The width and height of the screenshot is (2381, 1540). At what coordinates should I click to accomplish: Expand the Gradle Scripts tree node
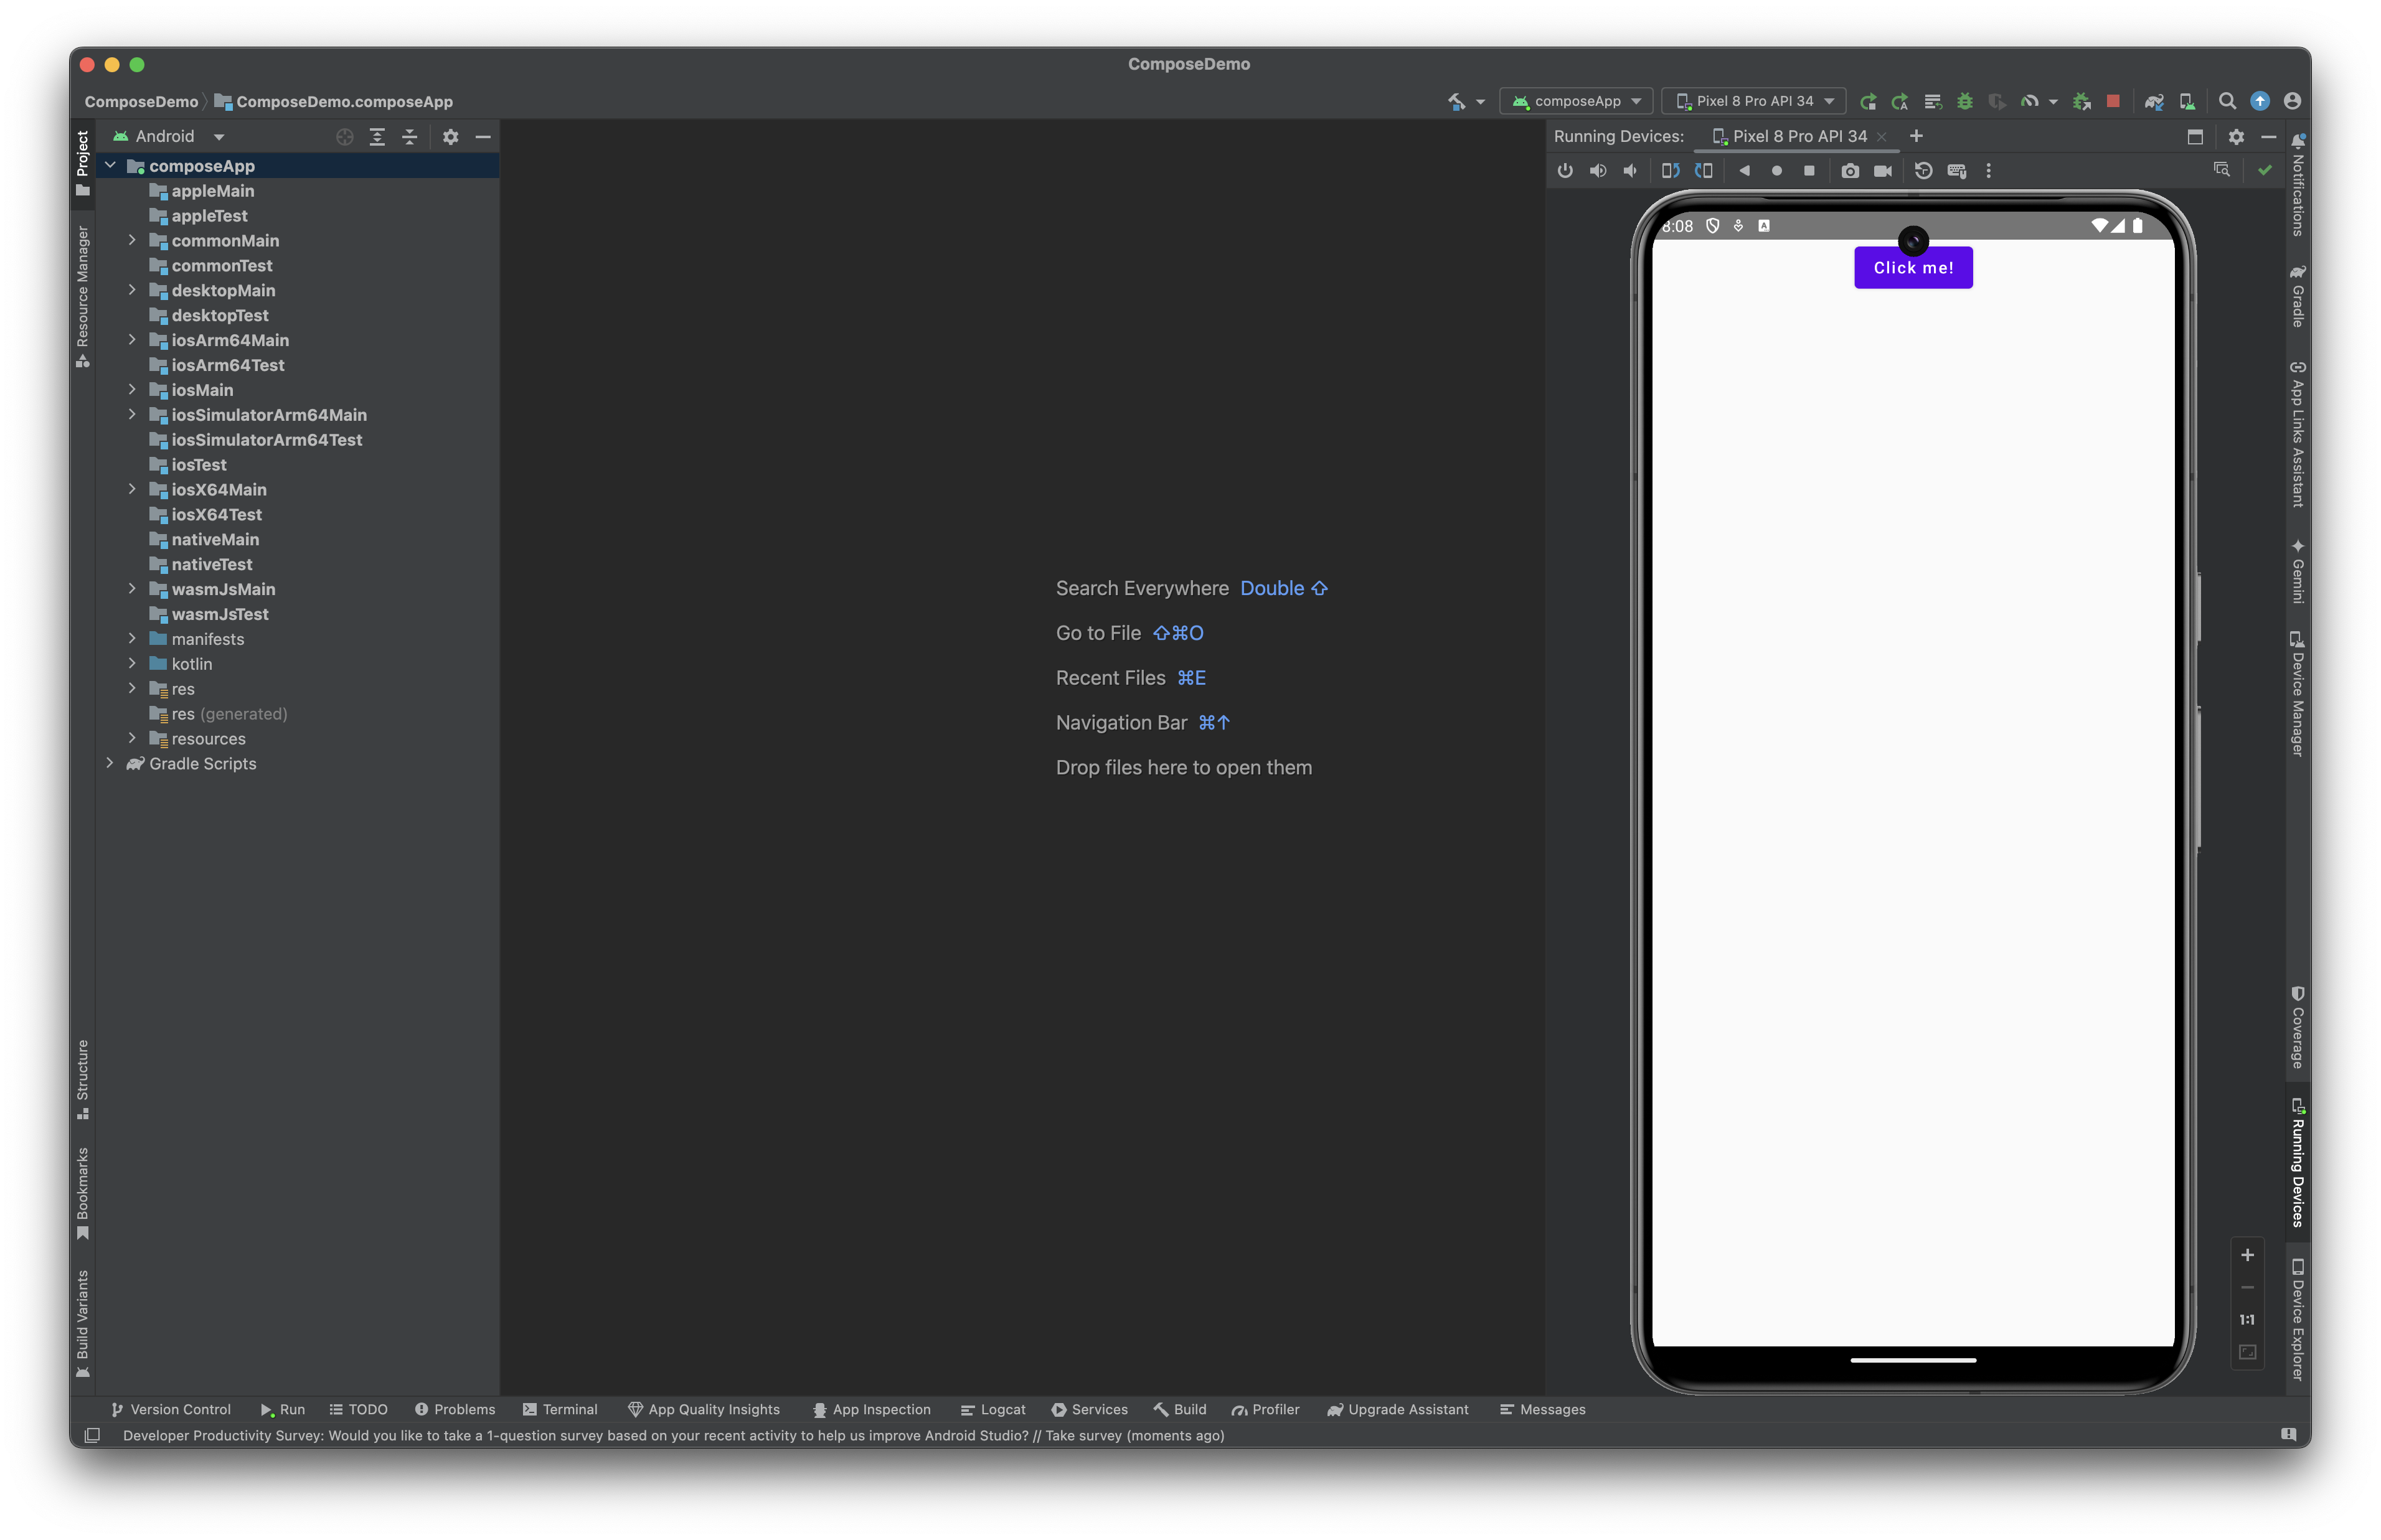110,763
